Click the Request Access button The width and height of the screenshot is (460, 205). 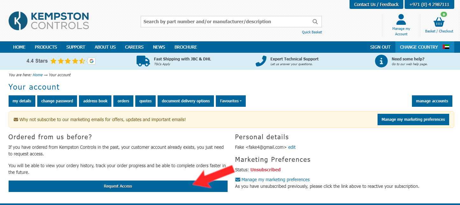118,186
